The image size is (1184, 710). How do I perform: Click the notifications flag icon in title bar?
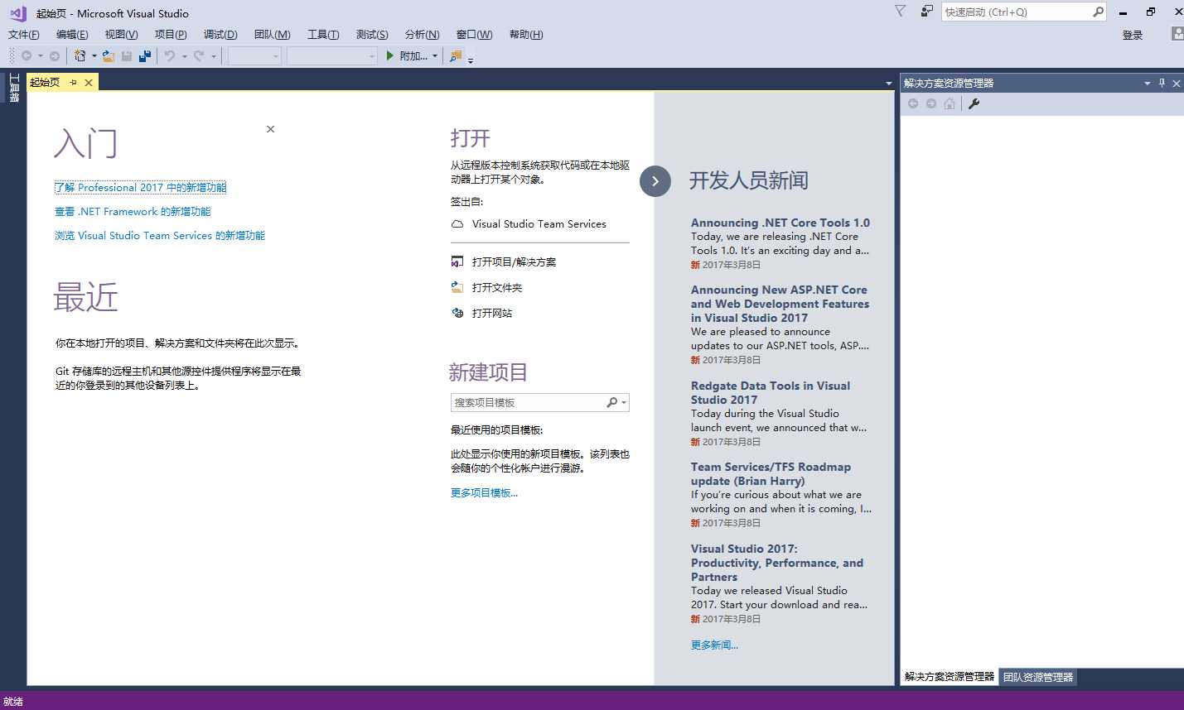click(x=901, y=12)
